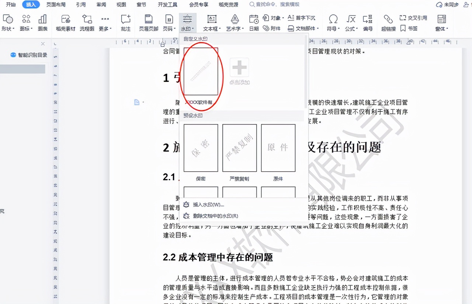Open the 文本框 text box dropdown

click(x=212, y=23)
